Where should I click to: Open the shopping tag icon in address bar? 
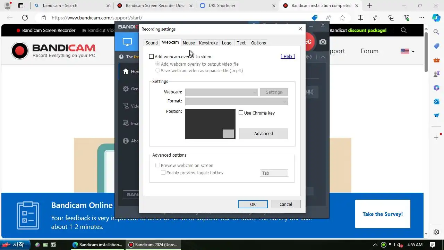[315, 18]
